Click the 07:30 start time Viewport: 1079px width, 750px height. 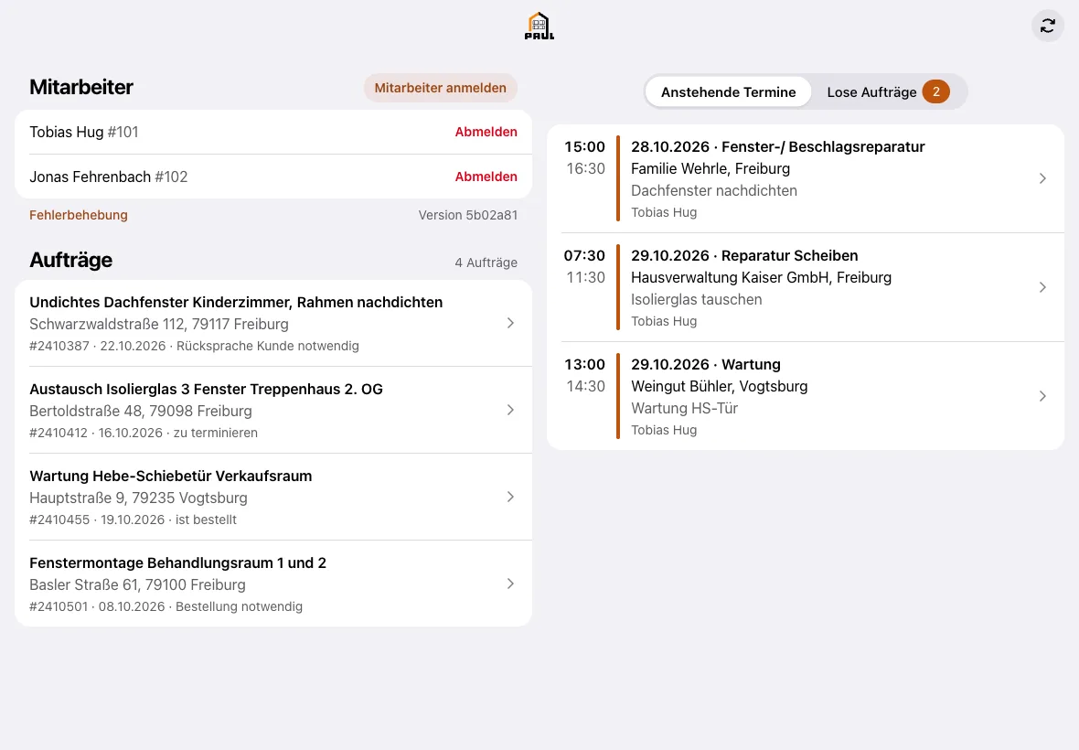point(584,255)
